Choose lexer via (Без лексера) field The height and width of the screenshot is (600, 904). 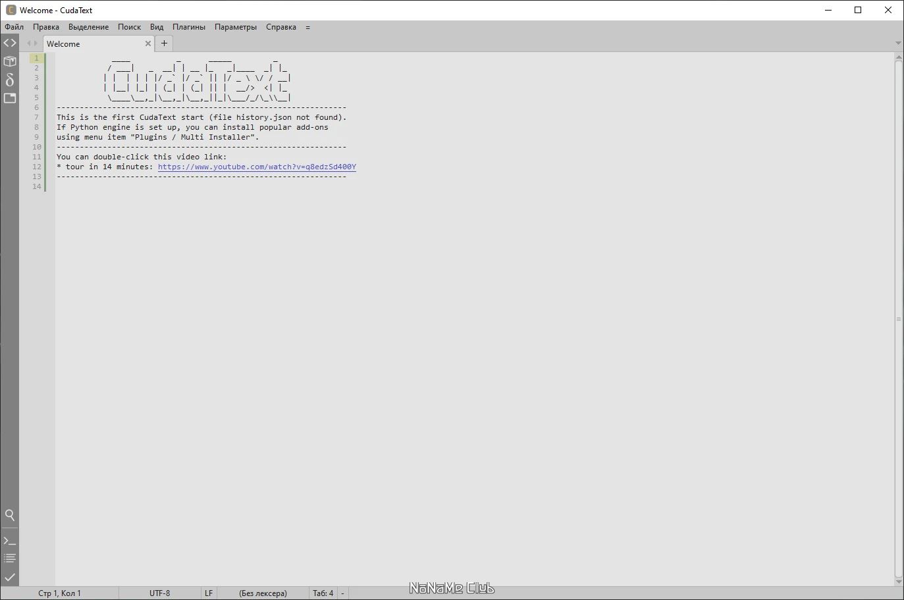tap(263, 593)
